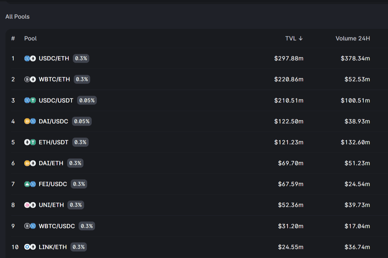Click the USDC/USDT token pair icon

tap(30, 100)
